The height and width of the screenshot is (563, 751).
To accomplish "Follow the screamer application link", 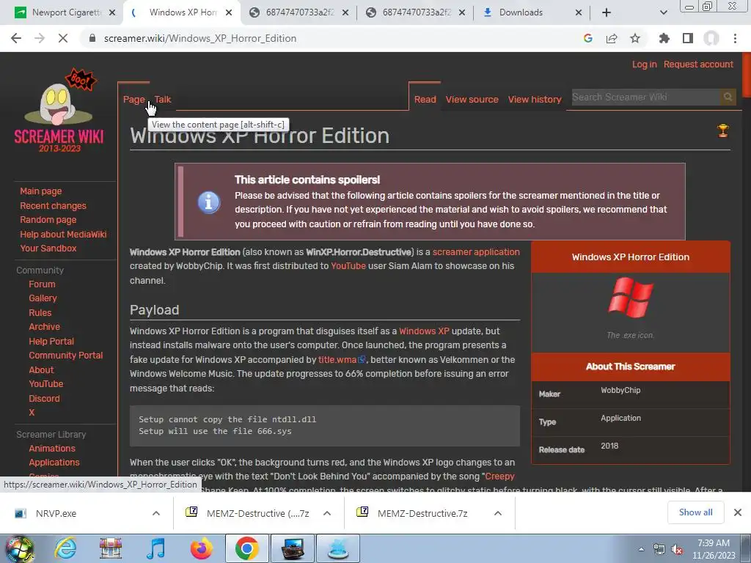I will 475,252.
